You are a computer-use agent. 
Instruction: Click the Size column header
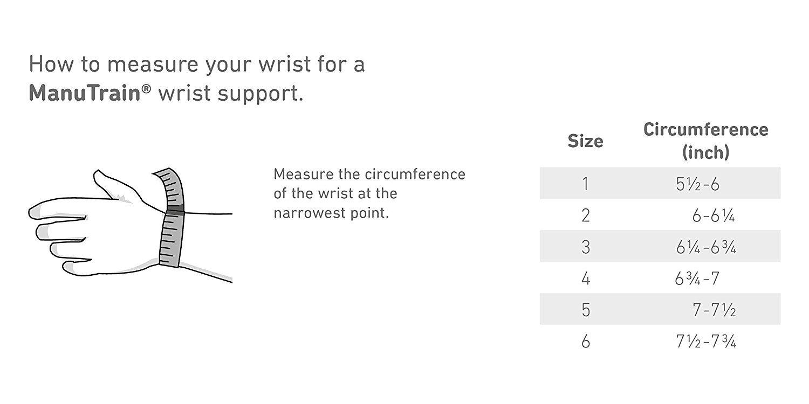click(x=585, y=141)
